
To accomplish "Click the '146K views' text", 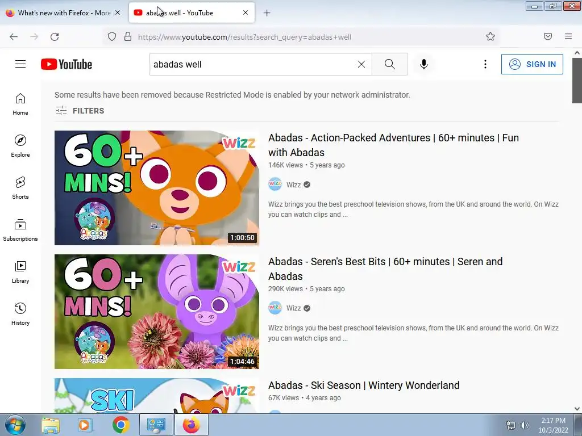I will pyautogui.click(x=285, y=165).
